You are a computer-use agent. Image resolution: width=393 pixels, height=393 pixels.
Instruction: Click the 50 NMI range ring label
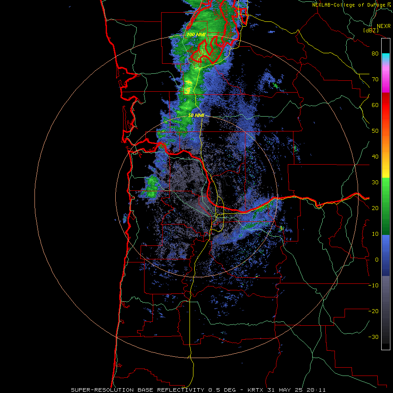[x=196, y=115]
